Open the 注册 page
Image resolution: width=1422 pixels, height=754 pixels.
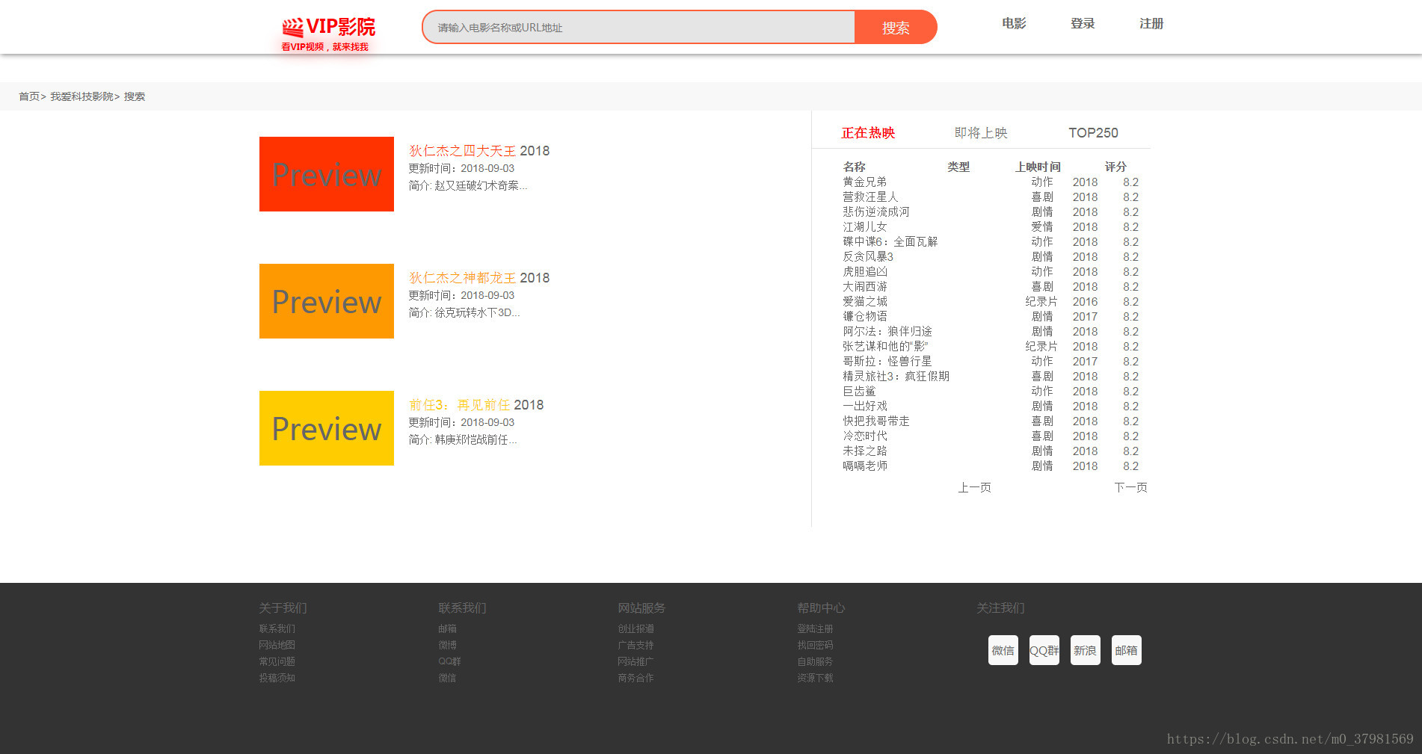[x=1151, y=24]
